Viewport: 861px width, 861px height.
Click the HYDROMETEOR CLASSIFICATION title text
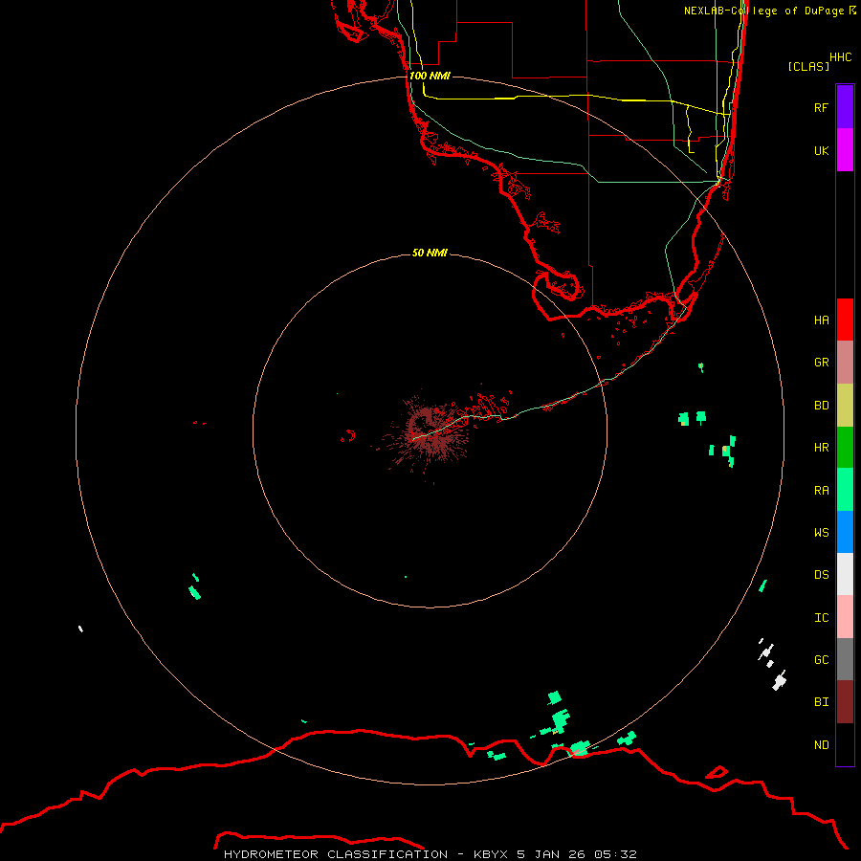pyautogui.click(x=336, y=854)
